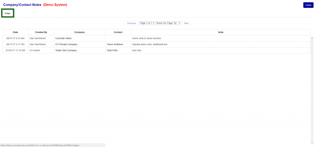Click the scrollbar down arrow

pyautogui.click(x=312, y=143)
